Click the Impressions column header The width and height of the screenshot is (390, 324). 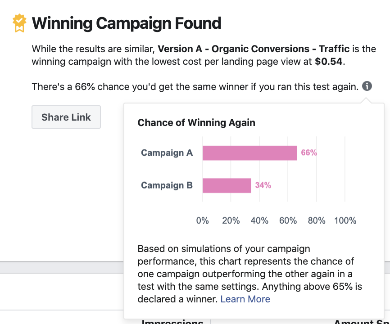click(x=172, y=321)
